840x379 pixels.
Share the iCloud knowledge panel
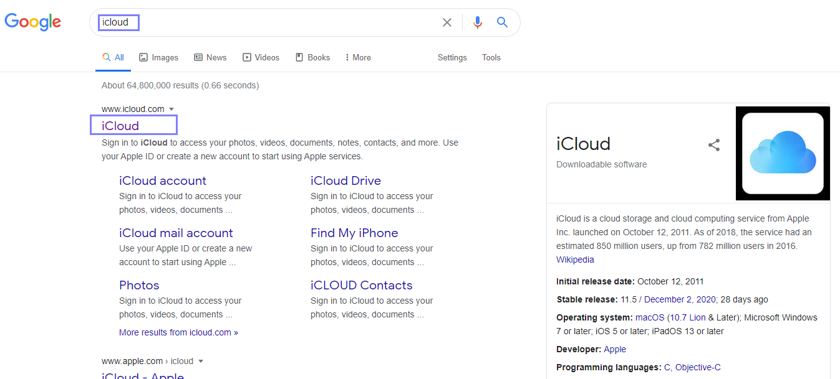click(714, 145)
